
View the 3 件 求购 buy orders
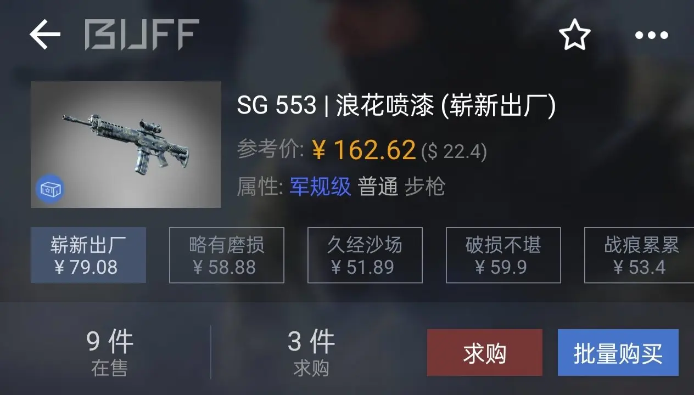click(x=311, y=352)
